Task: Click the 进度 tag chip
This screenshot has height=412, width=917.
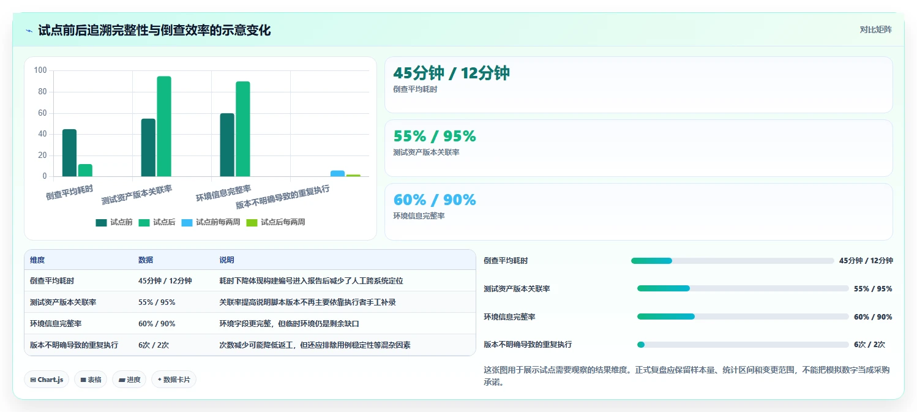Action: click(129, 380)
